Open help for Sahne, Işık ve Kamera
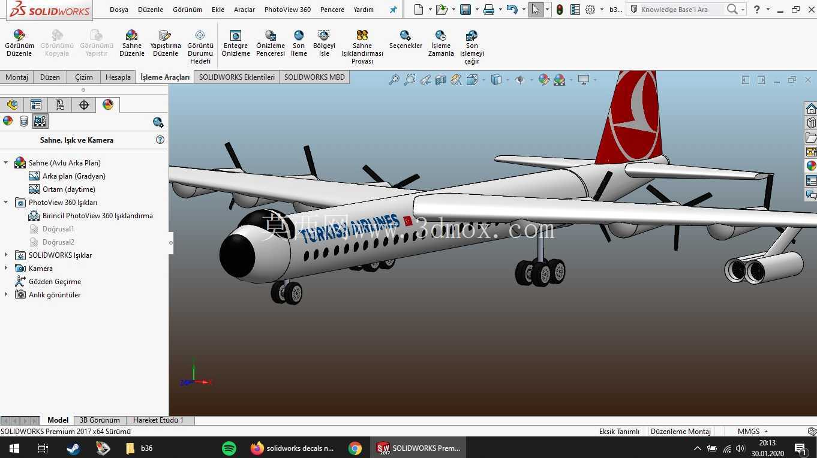The image size is (817, 458). point(160,140)
